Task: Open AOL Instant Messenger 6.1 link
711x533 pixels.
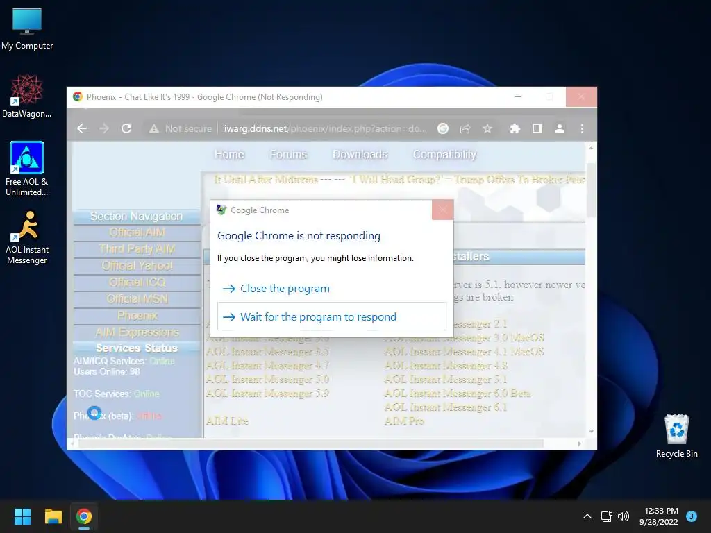Action: [x=446, y=407]
